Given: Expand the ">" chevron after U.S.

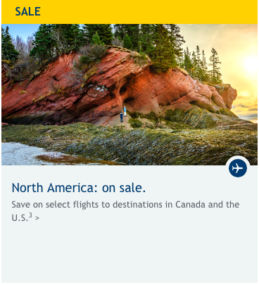Looking at the screenshot, I should (x=37, y=218).
